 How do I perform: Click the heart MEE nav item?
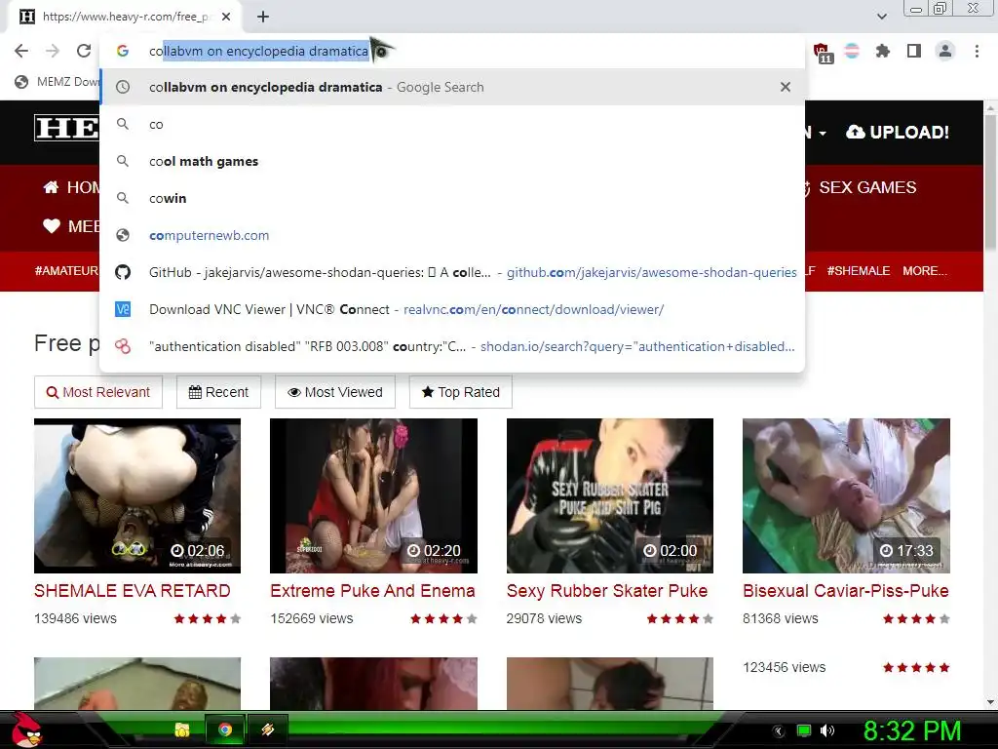point(71,226)
